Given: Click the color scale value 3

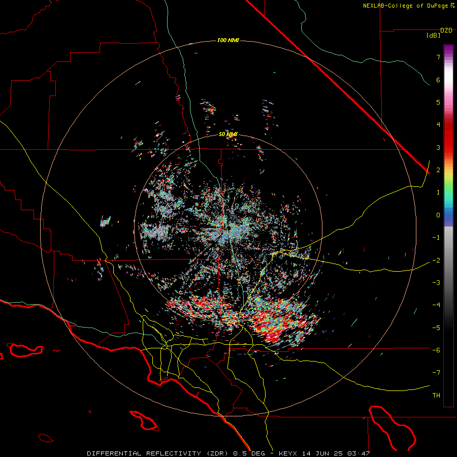Looking at the screenshot, I should (x=438, y=147).
